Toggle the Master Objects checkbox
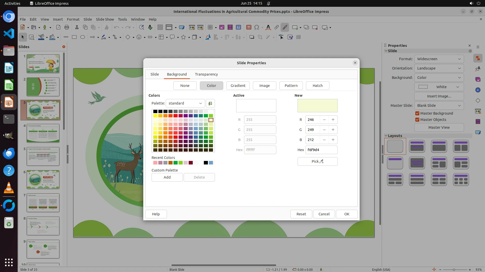This screenshot has width=485, height=272. (x=417, y=120)
